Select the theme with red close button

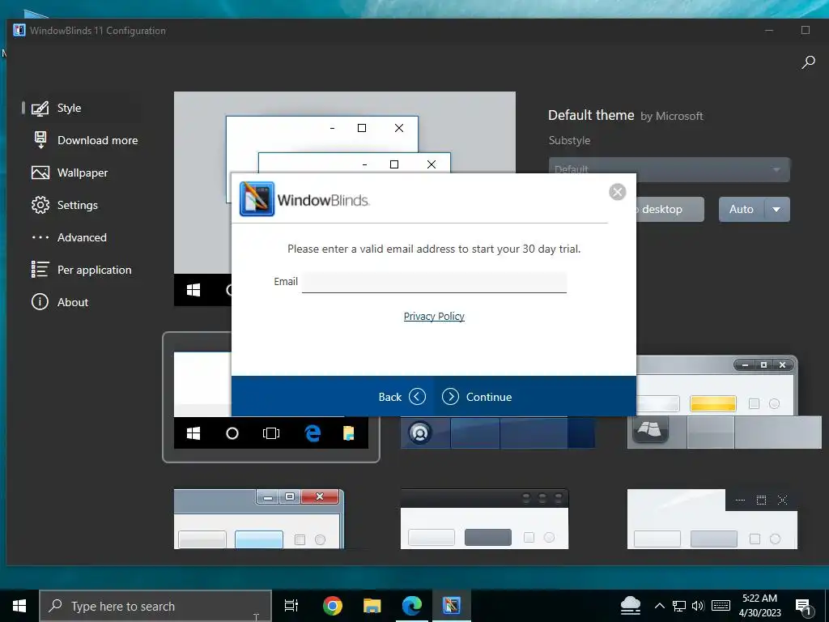tap(259, 519)
